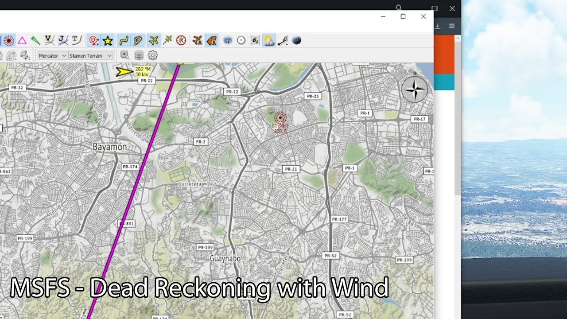Toggle the yellow user aircraft icon
Screen dimensions: 567x319
(154, 41)
